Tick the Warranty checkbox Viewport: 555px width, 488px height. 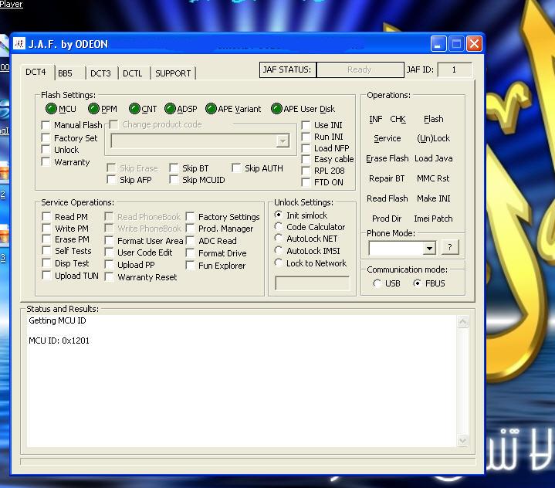click(x=46, y=162)
